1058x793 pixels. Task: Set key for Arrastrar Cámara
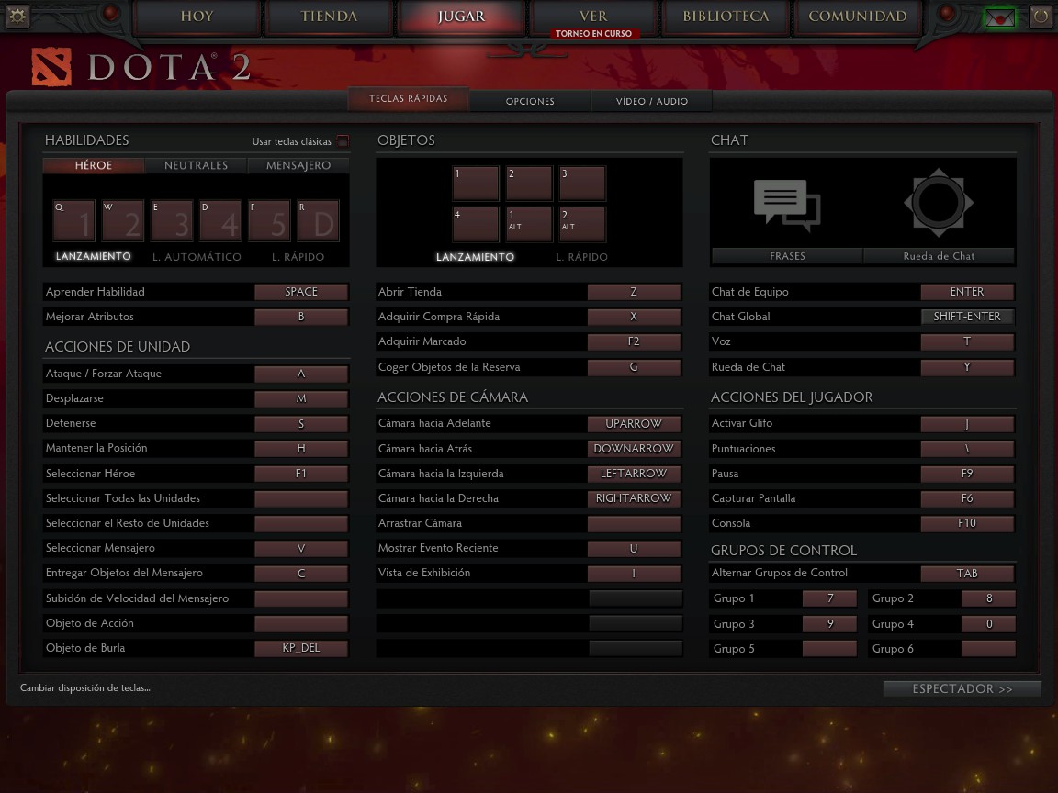tap(634, 523)
